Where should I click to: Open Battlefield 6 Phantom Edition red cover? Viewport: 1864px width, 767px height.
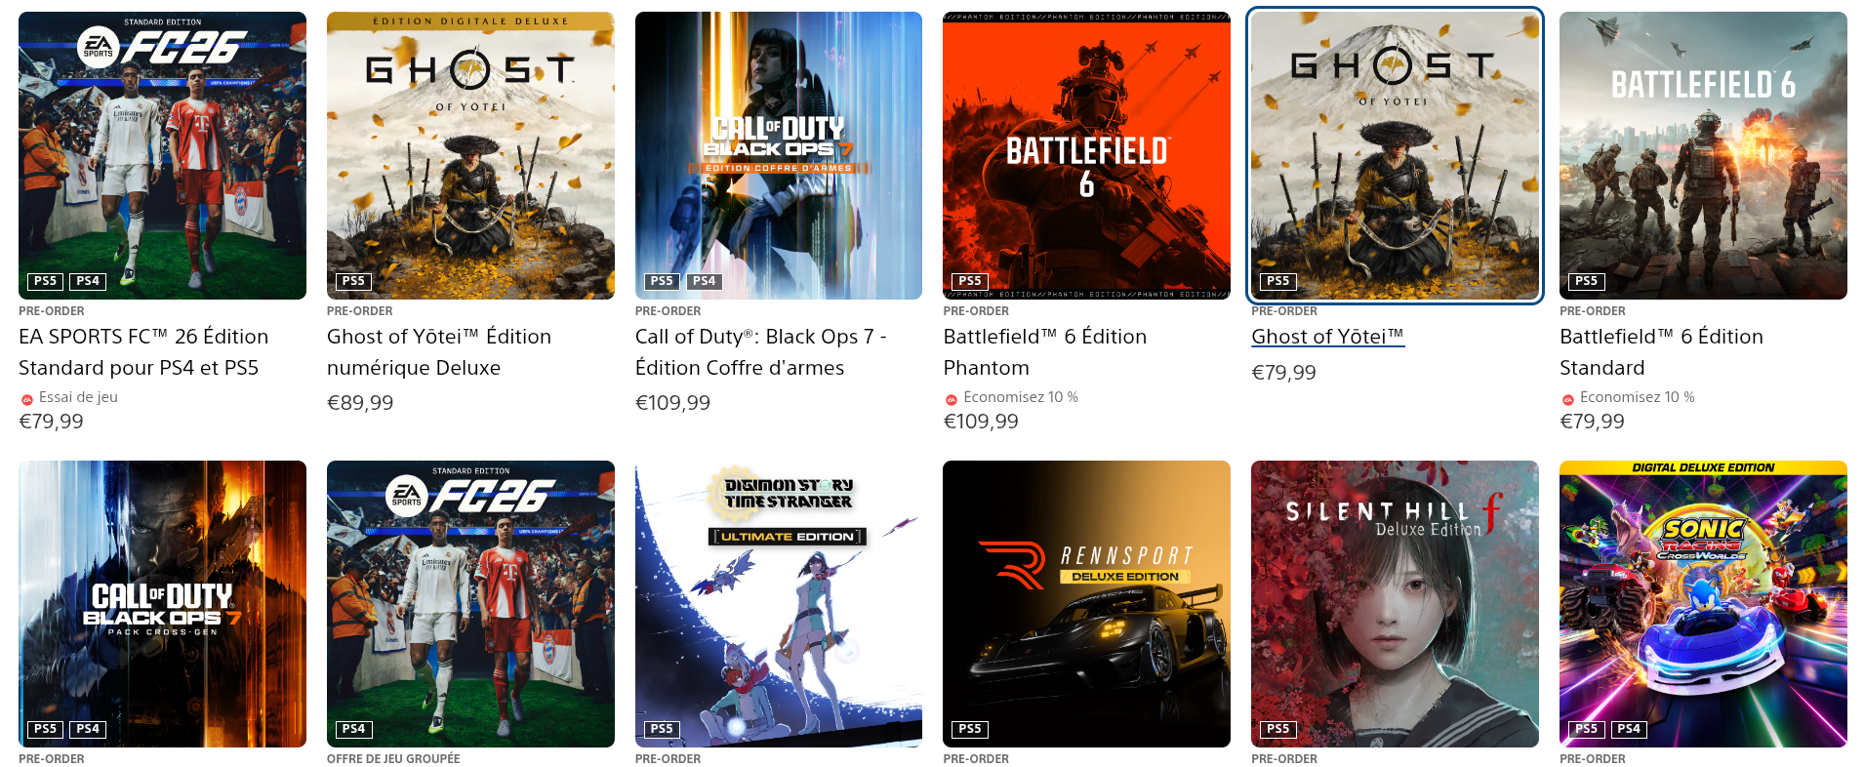(1086, 155)
